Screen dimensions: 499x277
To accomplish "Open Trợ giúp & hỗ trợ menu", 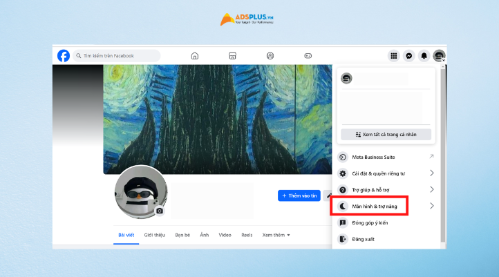I will (386, 190).
